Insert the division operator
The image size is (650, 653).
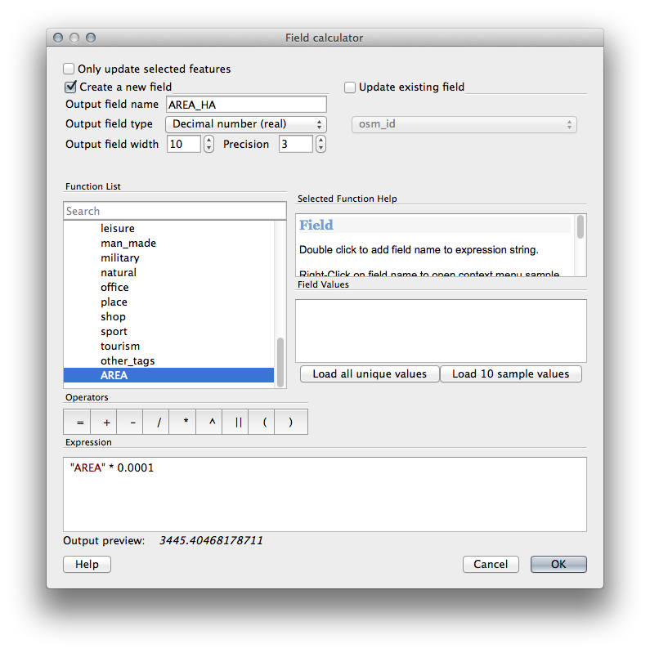click(x=159, y=422)
